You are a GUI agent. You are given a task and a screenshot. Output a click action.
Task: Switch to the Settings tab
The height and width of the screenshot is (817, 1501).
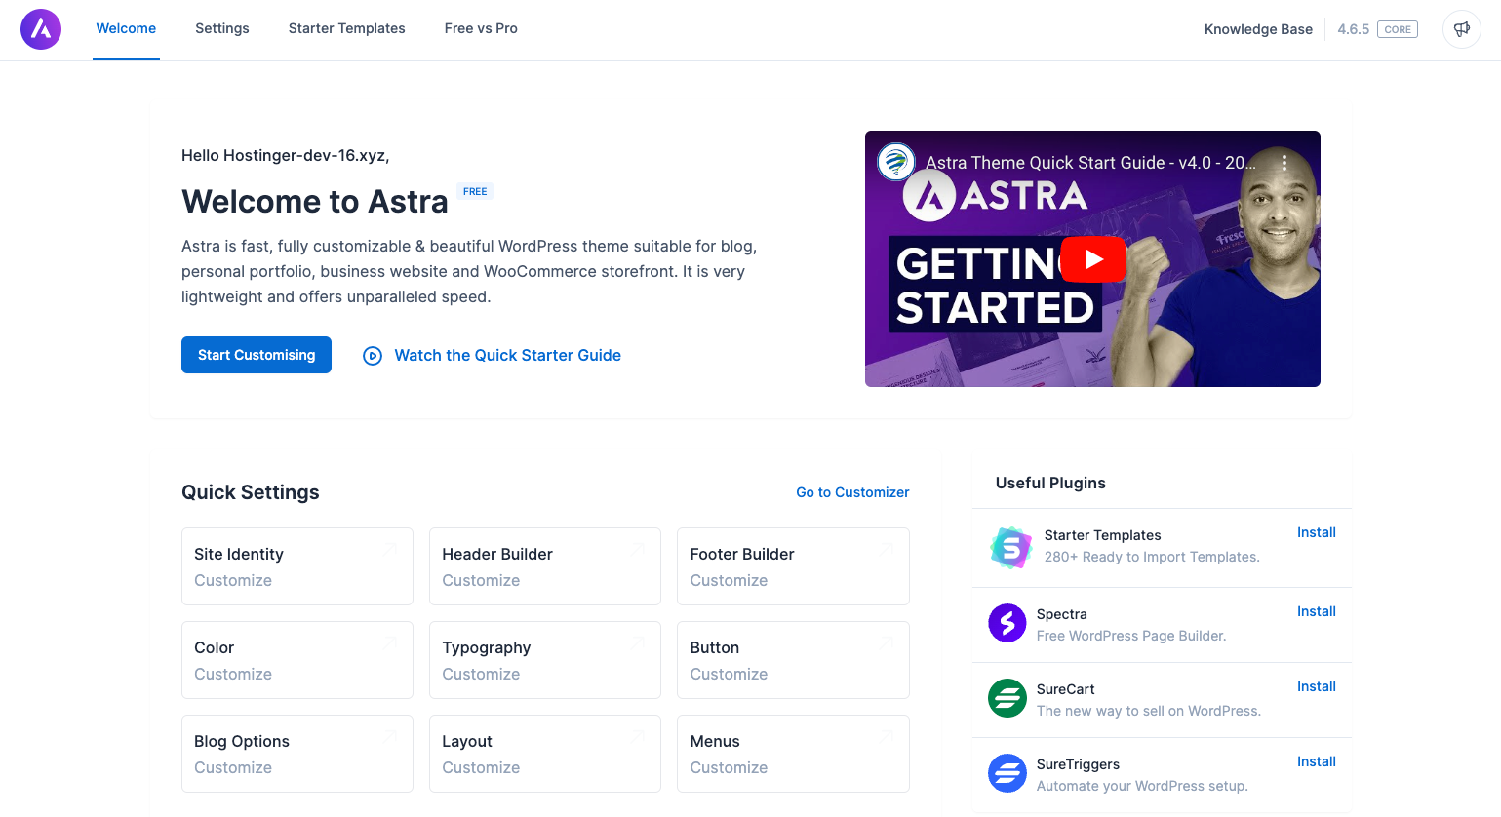(221, 28)
